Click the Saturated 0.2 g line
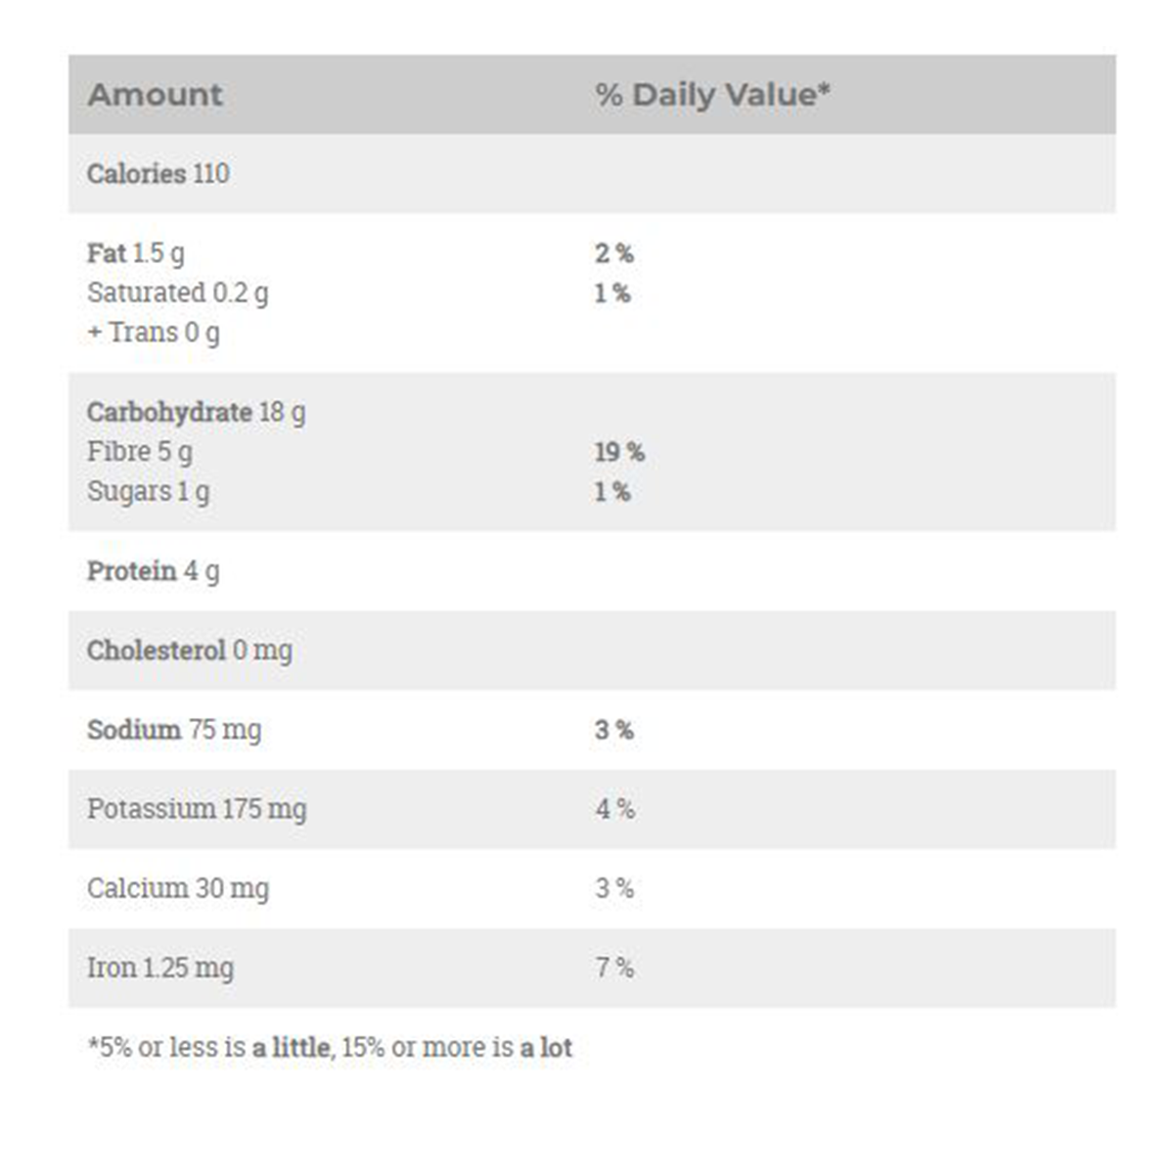 [177, 293]
